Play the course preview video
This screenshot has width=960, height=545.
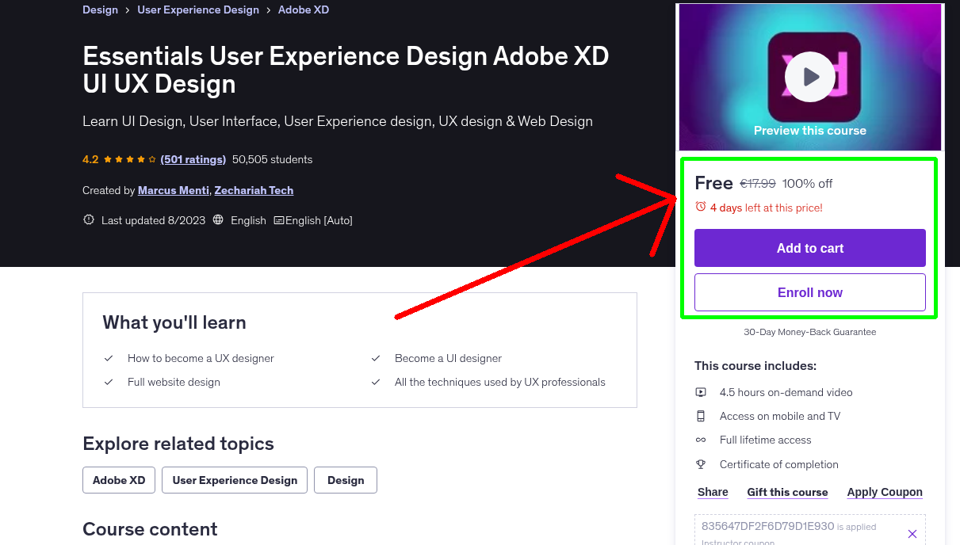click(x=809, y=76)
